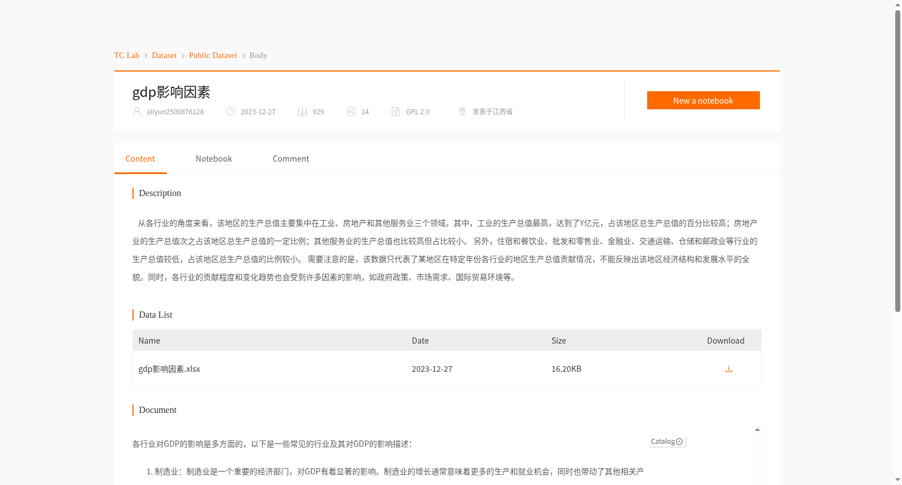Click the author user icon

coord(136,112)
